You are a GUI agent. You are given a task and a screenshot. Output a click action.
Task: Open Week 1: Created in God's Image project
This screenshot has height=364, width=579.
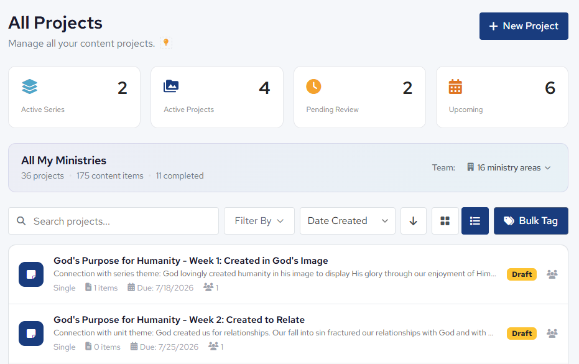pos(190,261)
